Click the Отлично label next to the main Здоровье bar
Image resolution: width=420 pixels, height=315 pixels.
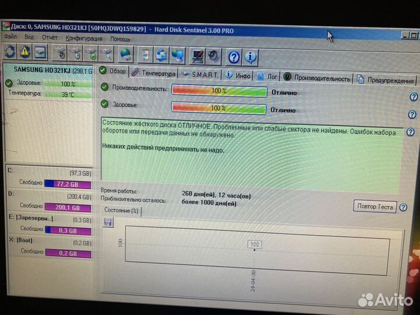pyautogui.click(x=283, y=110)
